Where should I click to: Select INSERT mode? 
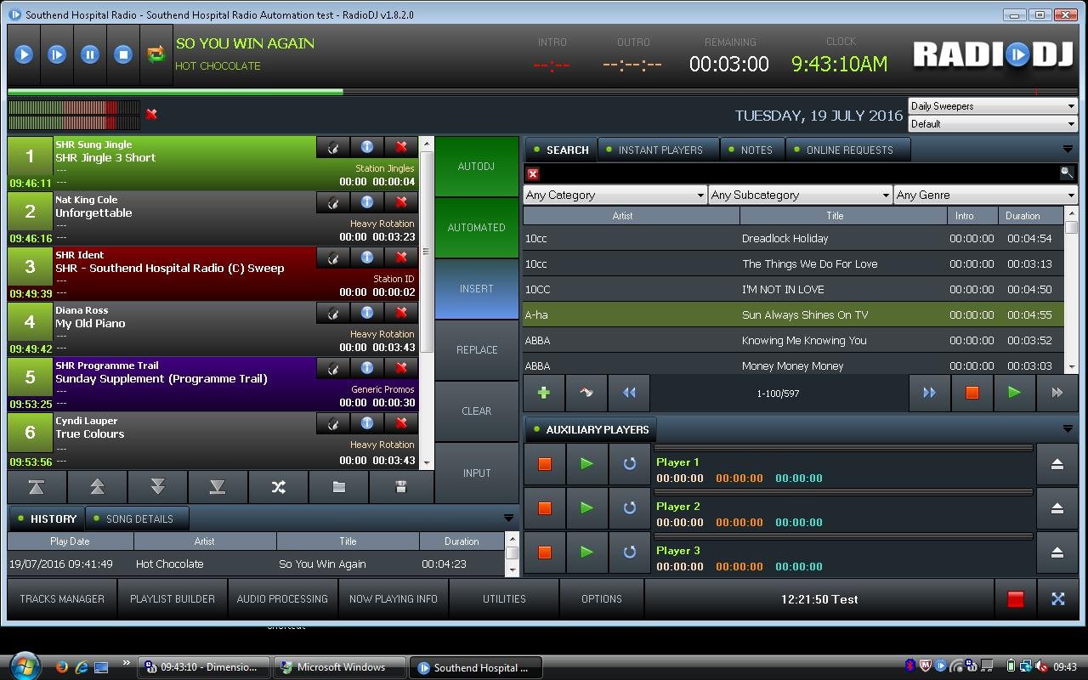(476, 289)
